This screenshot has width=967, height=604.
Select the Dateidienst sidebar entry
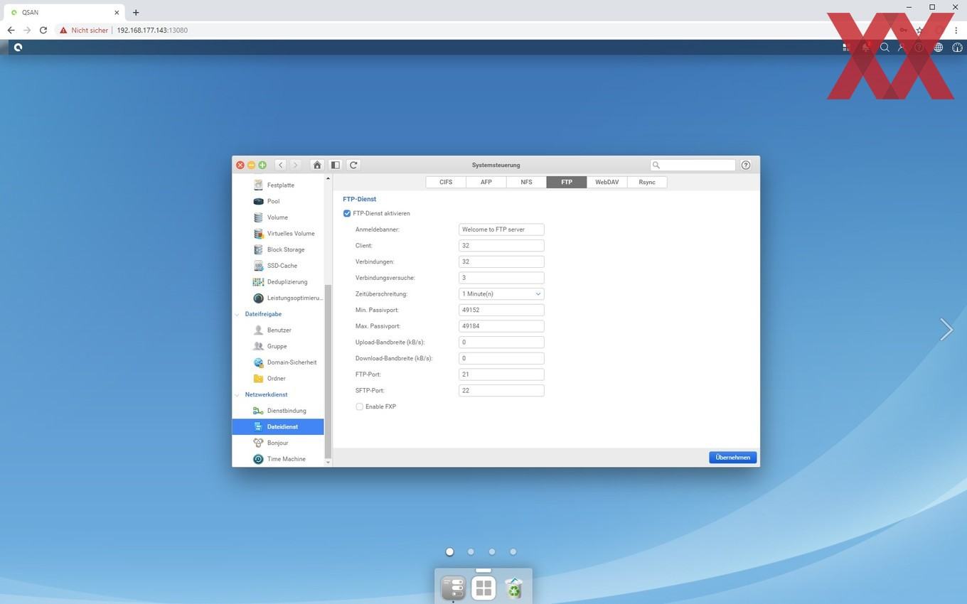(278, 426)
